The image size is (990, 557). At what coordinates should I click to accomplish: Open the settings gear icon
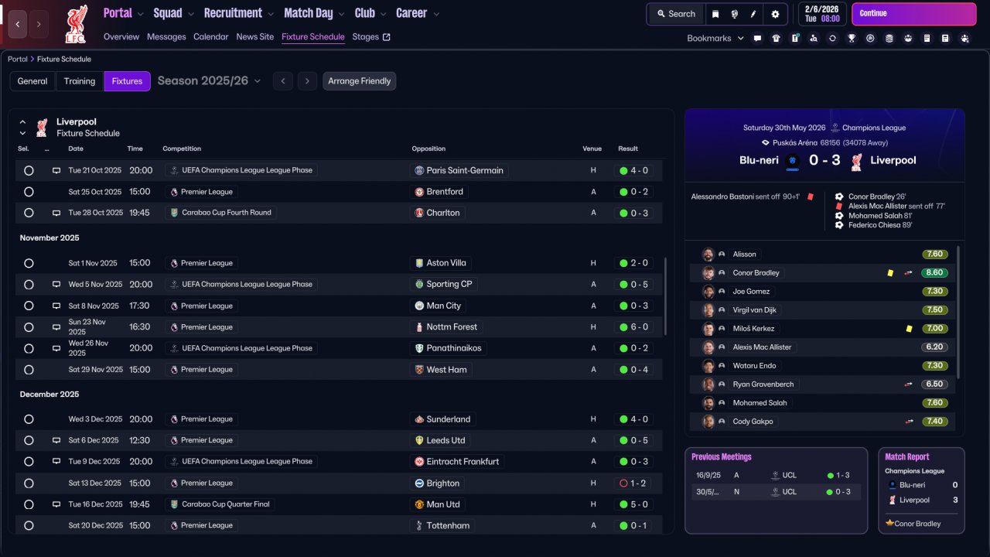click(x=776, y=14)
